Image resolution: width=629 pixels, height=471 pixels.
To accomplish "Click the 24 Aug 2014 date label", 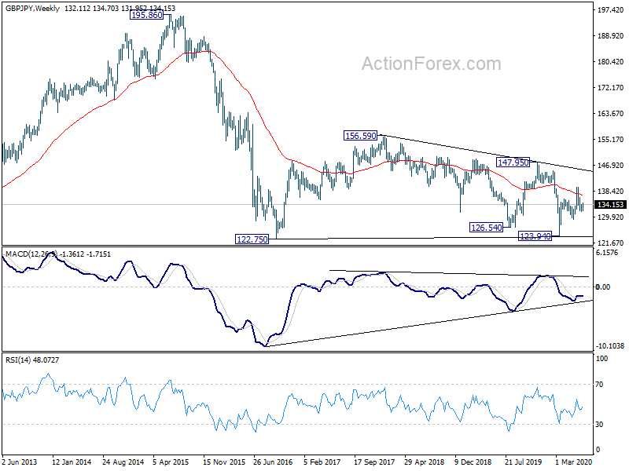I will pyautogui.click(x=123, y=462).
